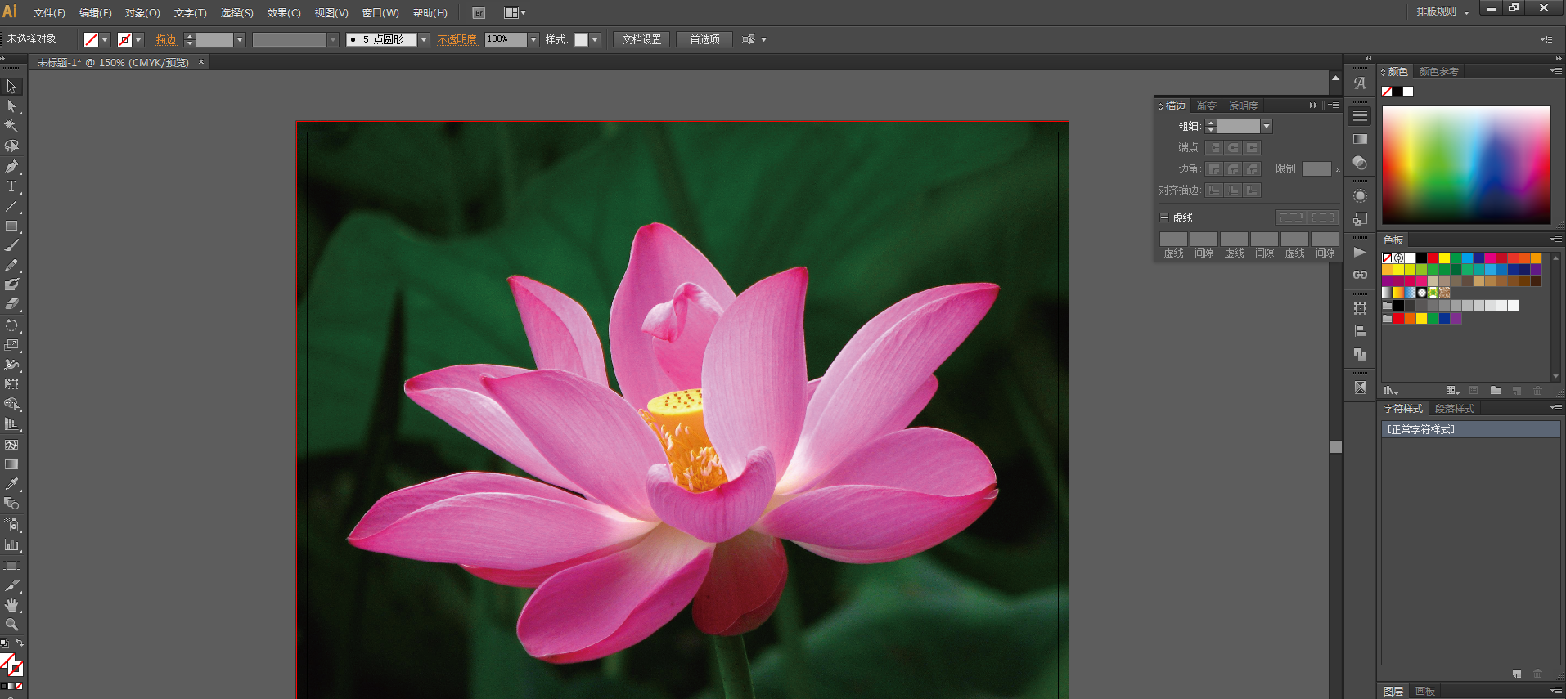This screenshot has width=1566, height=699.
Task: Open the Appearance panel dock icon
Action: tap(1360, 196)
